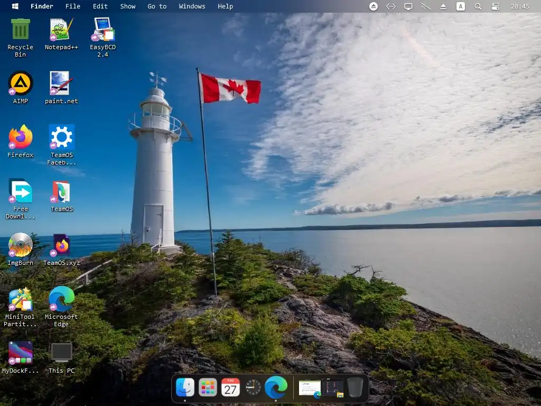Image resolution: width=541 pixels, height=406 pixels.
Task: Open Microsoft Edge from the dock
Action: [x=276, y=387]
